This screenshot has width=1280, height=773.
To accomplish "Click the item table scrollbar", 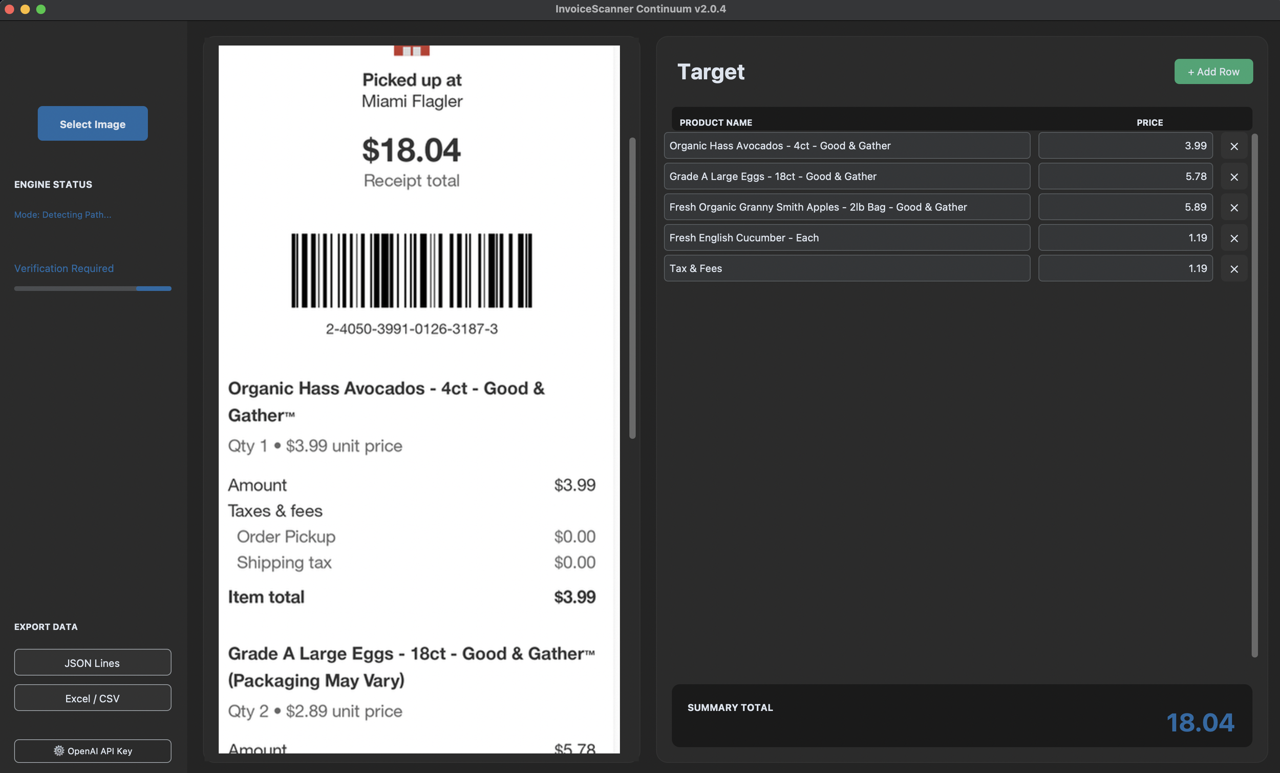I will 1254,395.
